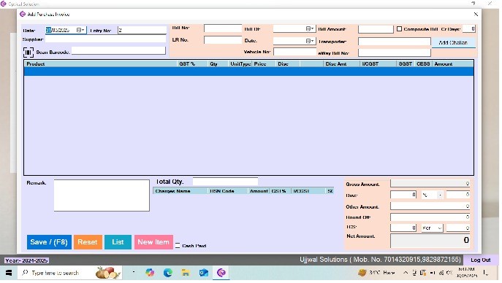Click the Bill No input field
The width and height of the screenshot is (502, 283).
[x=223, y=28]
